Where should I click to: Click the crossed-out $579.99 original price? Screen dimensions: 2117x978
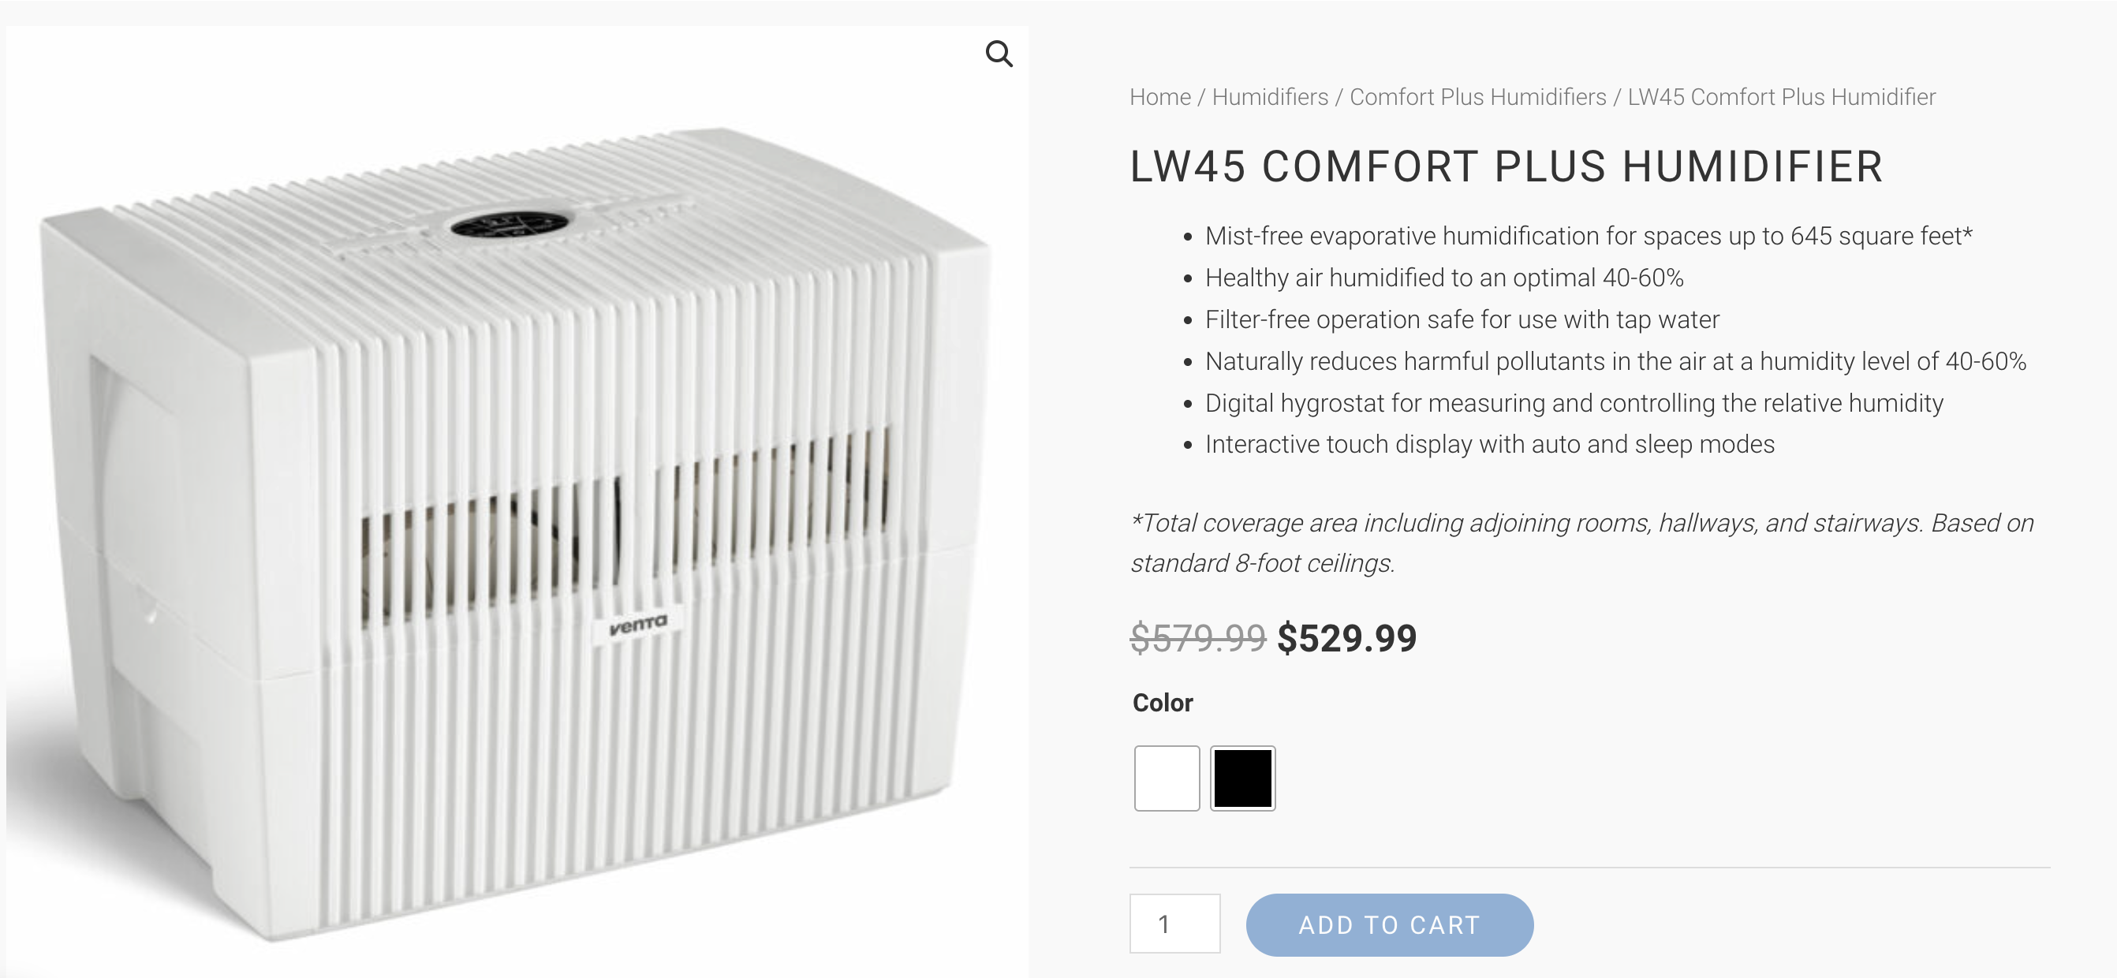pos(1197,639)
